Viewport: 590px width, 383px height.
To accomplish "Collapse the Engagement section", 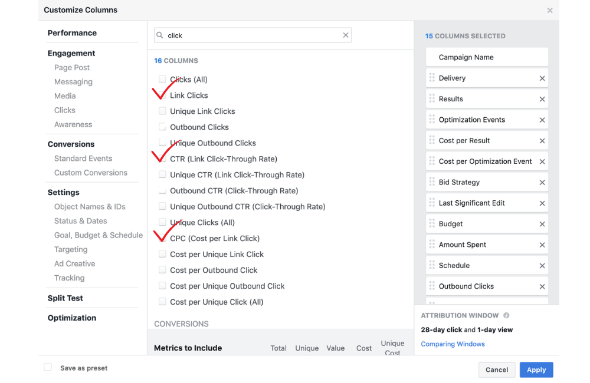I will tap(71, 53).
